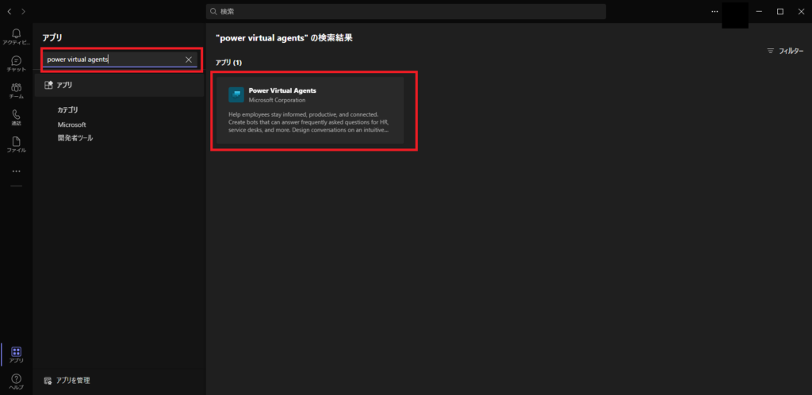Click the アプリ (1) results heading

pyautogui.click(x=229, y=63)
